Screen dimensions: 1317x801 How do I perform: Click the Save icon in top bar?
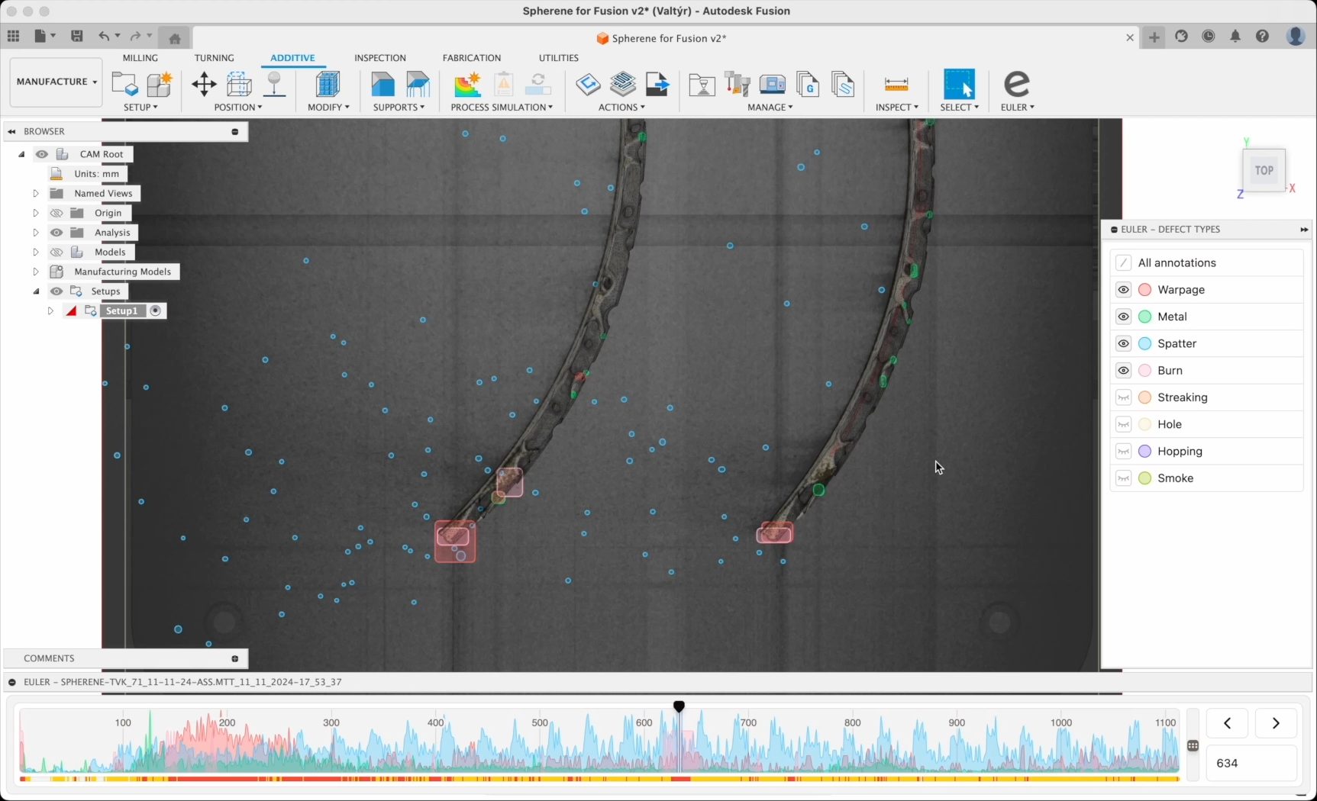pyautogui.click(x=76, y=36)
